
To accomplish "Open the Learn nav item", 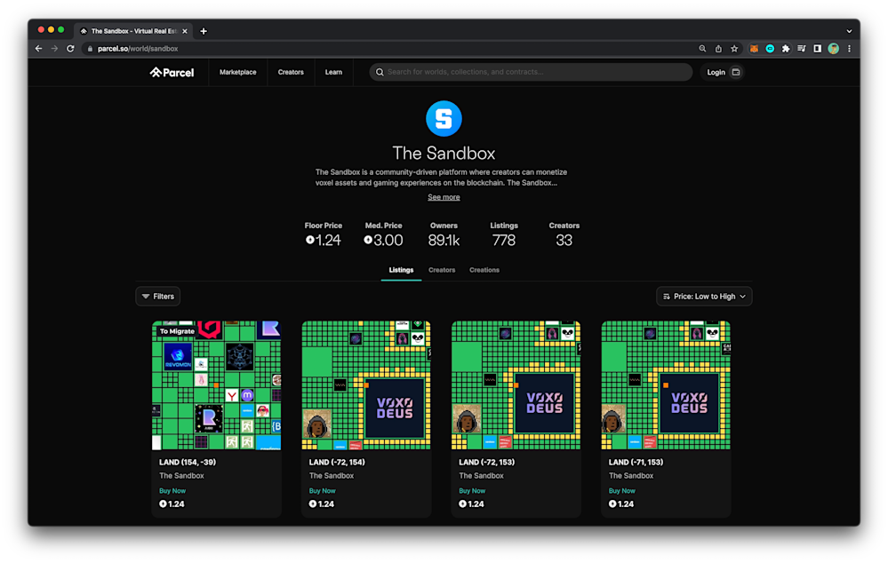I will pos(333,73).
